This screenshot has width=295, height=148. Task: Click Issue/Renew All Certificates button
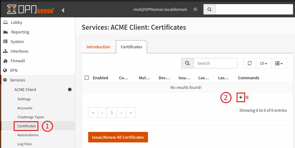[118, 137]
